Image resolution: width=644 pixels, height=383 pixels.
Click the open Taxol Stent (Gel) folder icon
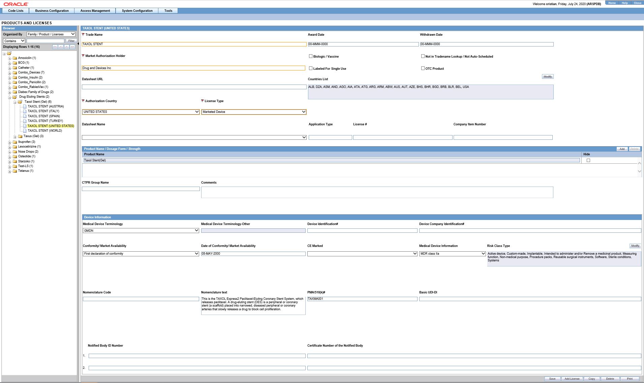(20, 102)
